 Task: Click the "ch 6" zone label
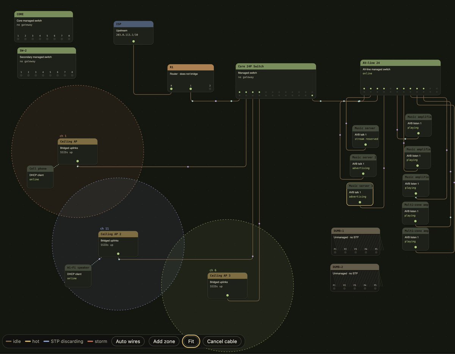(x=213, y=270)
